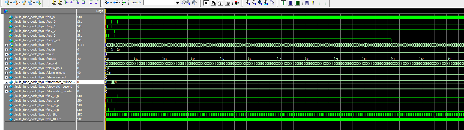Select the blue pulse wave format icon
The image size is (464, 130).
291,3
